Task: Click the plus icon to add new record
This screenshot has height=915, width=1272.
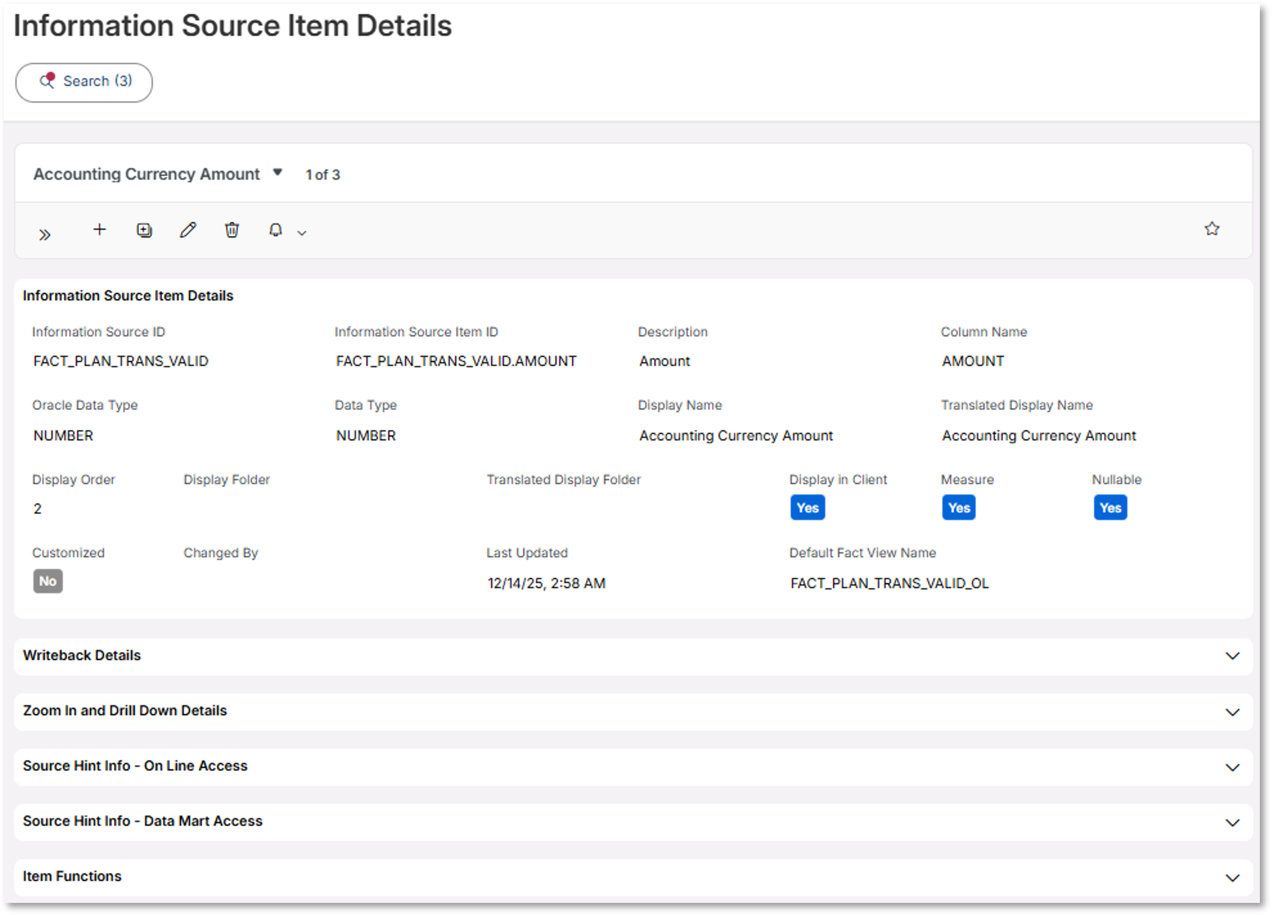Action: (99, 229)
